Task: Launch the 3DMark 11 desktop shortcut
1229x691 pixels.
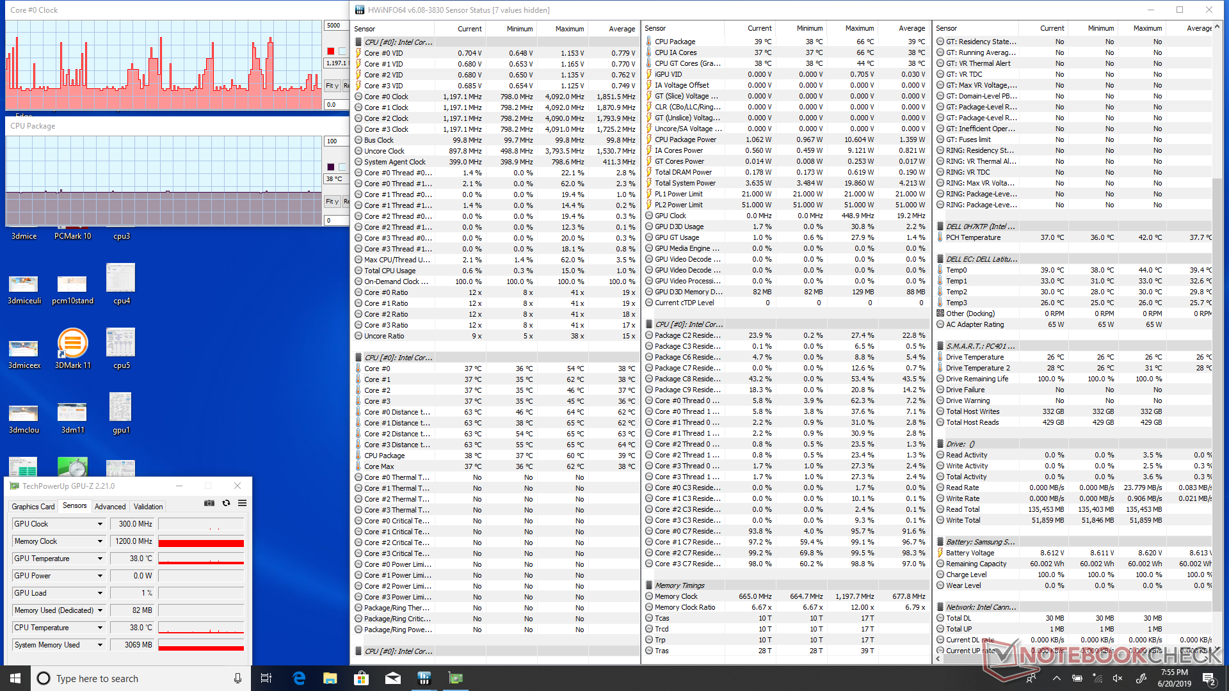Action: point(72,349)
